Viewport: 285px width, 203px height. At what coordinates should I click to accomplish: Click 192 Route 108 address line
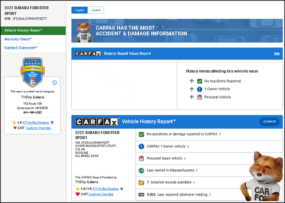point(33,103)
